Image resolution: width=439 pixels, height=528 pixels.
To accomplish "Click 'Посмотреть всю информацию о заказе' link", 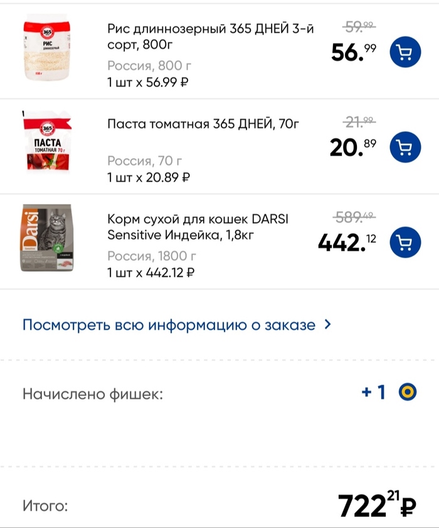I will pyautogui.click(x=169, y=325).
